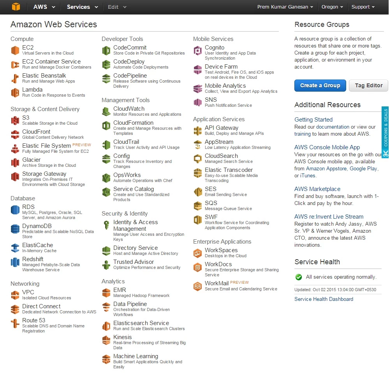Screen dimensions: 389x373
Task: Click the Route 53 icon
Action: tap(15, 324)
